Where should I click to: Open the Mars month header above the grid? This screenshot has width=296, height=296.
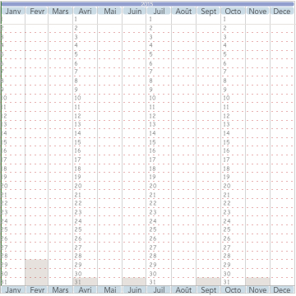[x=60, y=11]
